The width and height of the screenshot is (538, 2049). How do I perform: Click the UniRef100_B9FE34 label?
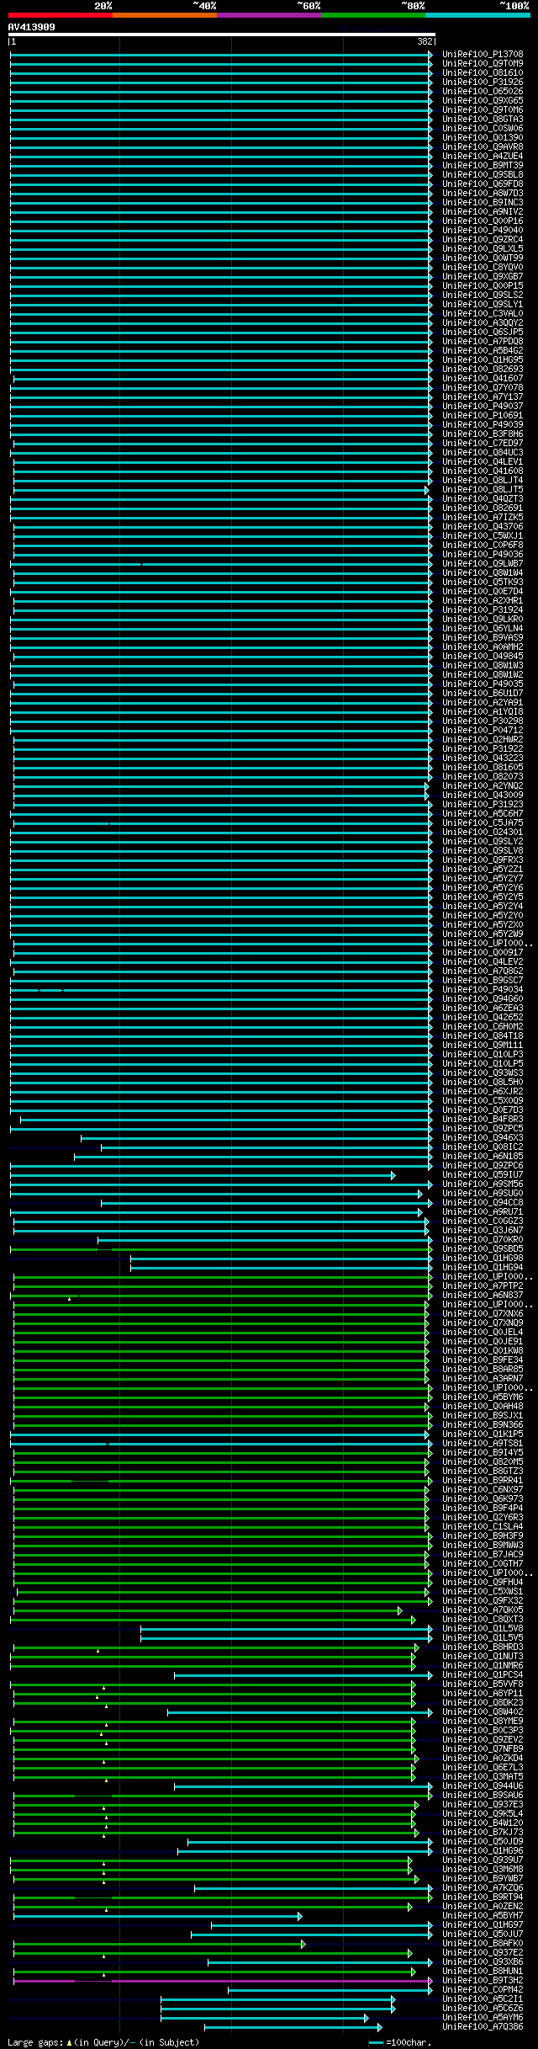click(x=483, y=1360)
